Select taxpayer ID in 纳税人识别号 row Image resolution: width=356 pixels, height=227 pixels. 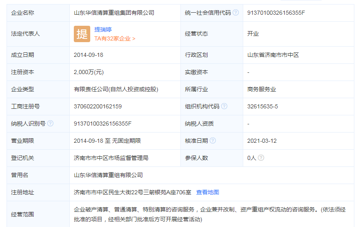coord(103,124)
